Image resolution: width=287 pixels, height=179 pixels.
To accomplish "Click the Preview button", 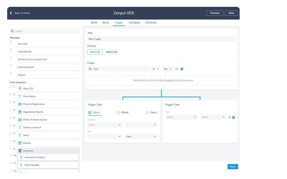I will 215,13.
